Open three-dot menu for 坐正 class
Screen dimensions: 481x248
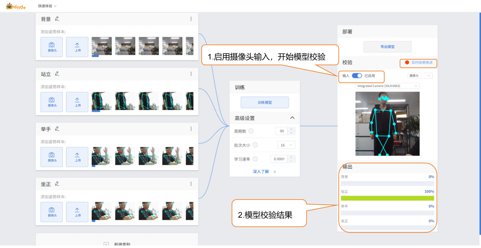[x=191, y=184]
